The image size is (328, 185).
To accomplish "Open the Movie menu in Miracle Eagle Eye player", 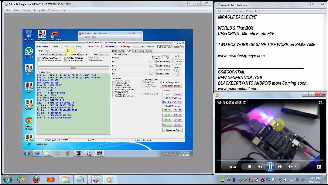I will pos(27,10).
